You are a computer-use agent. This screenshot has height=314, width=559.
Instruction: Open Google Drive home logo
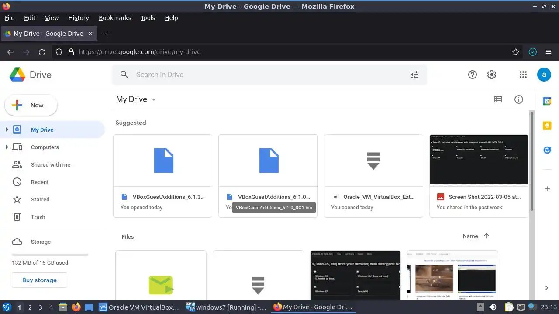31,75
